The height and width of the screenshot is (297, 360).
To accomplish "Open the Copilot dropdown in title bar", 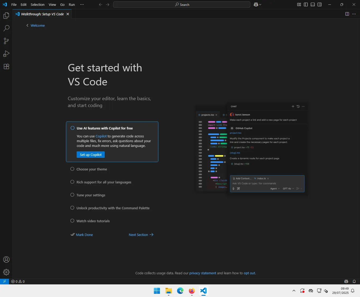I will (x=257, y=4).
